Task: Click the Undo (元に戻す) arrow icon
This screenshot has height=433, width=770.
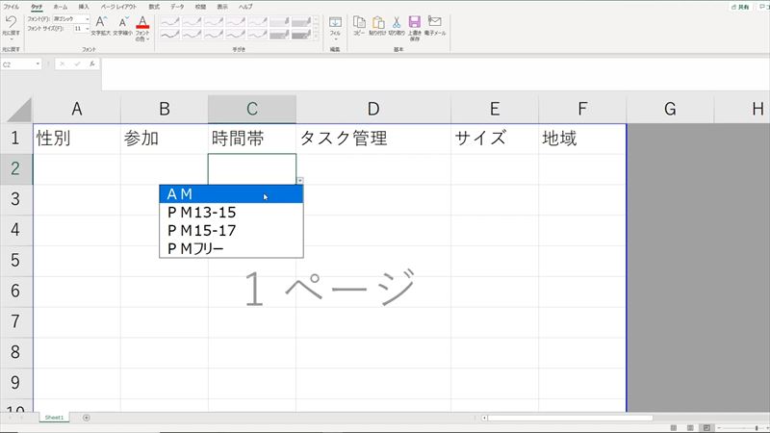Action: [x=11, y=21]
